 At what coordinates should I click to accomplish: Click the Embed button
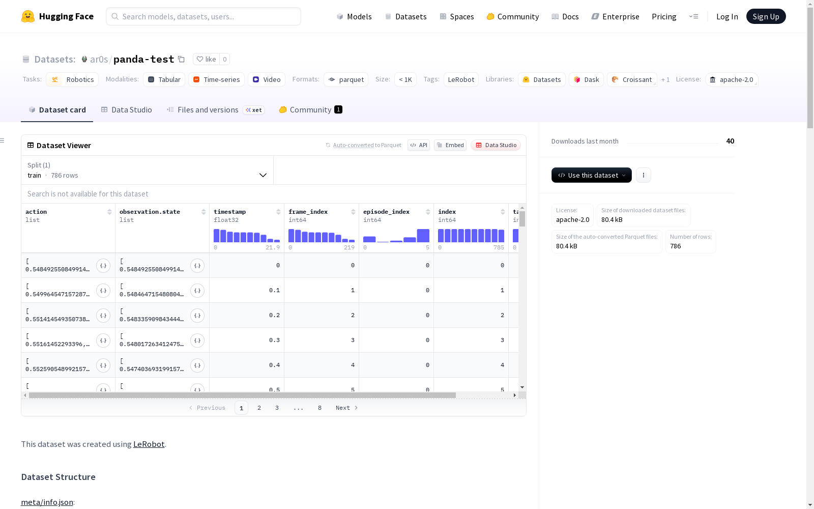click(x=450, y=145)
